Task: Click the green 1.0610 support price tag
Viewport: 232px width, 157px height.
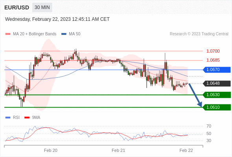Action: click(217, 107)
